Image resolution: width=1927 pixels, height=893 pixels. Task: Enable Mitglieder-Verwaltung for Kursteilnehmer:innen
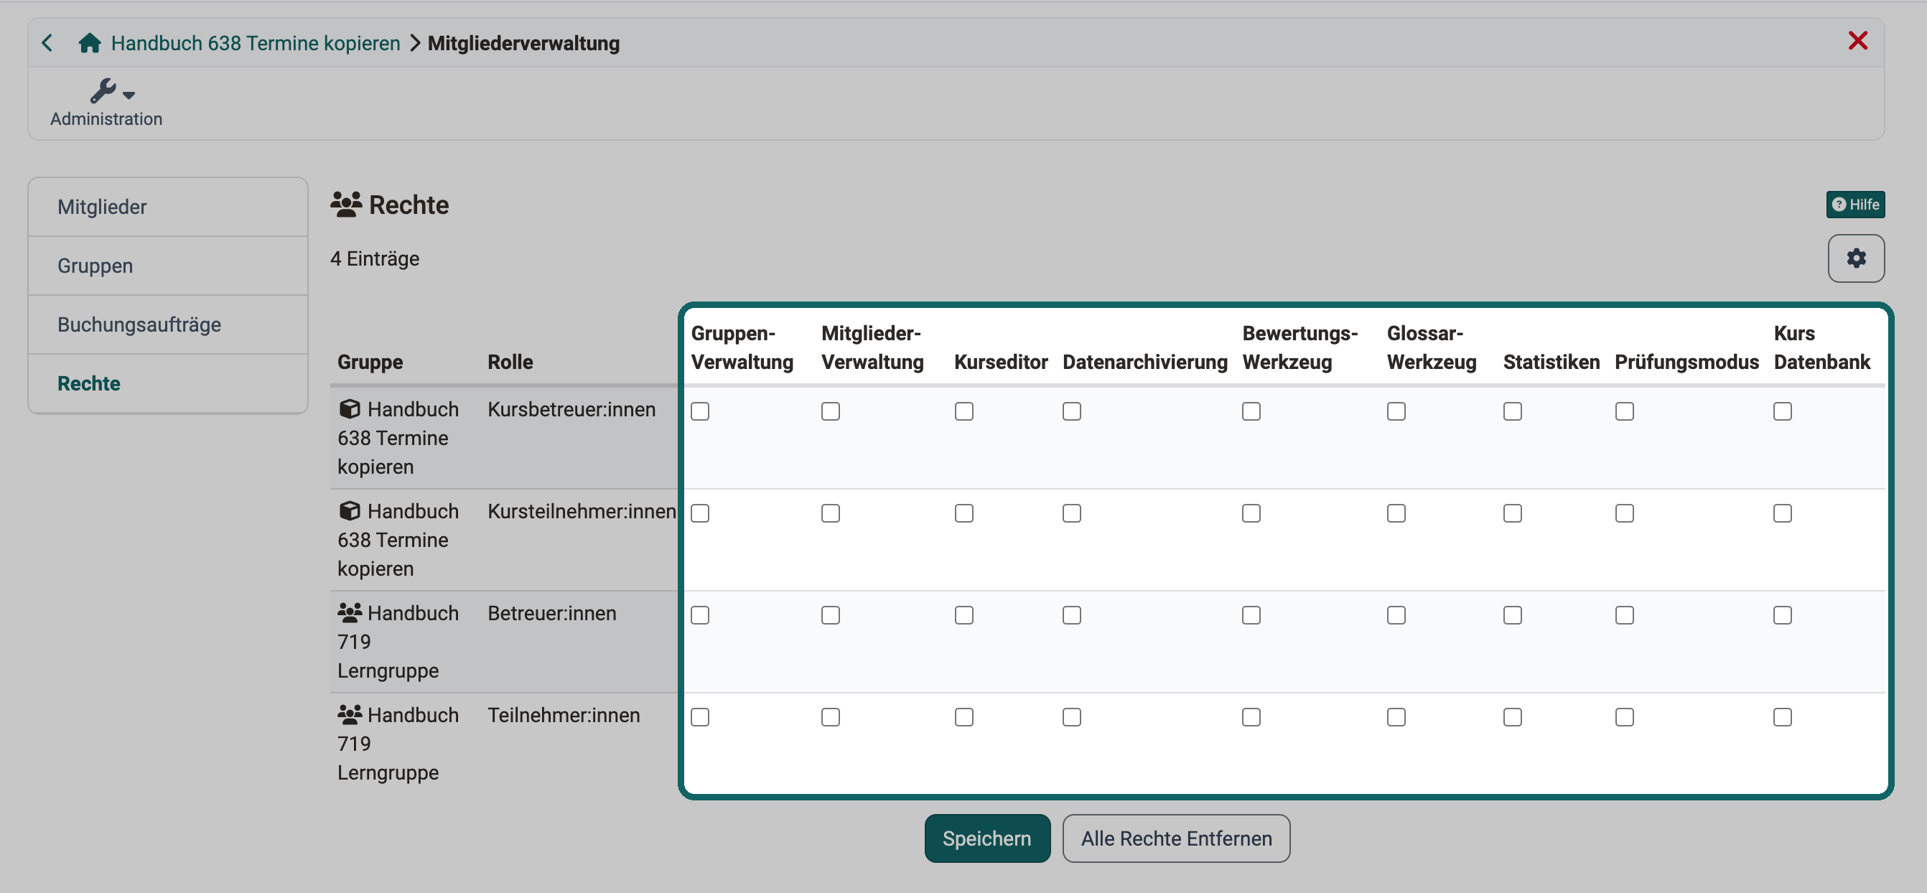click(x=831, y=513)
